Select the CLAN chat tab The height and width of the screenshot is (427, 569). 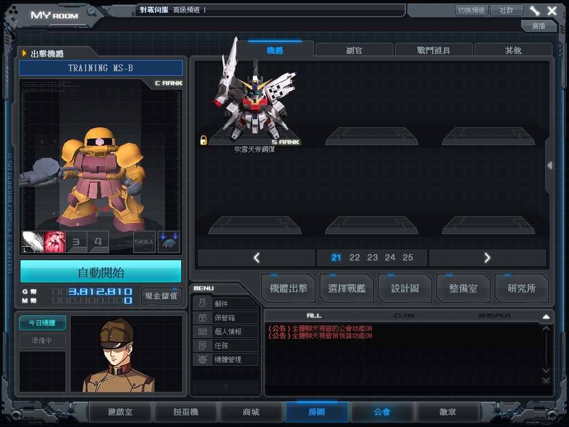(405, 316)
